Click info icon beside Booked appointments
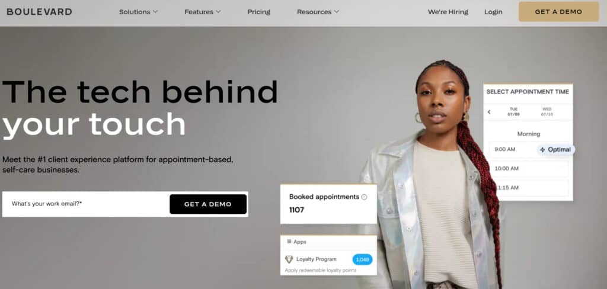The image size is (607, 289). pos(364,197)
